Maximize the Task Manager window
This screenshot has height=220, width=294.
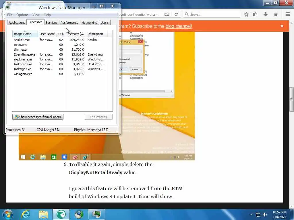click(102, 6)
